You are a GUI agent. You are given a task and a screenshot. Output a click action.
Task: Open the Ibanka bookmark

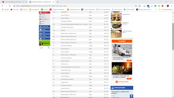click(44, 10)
